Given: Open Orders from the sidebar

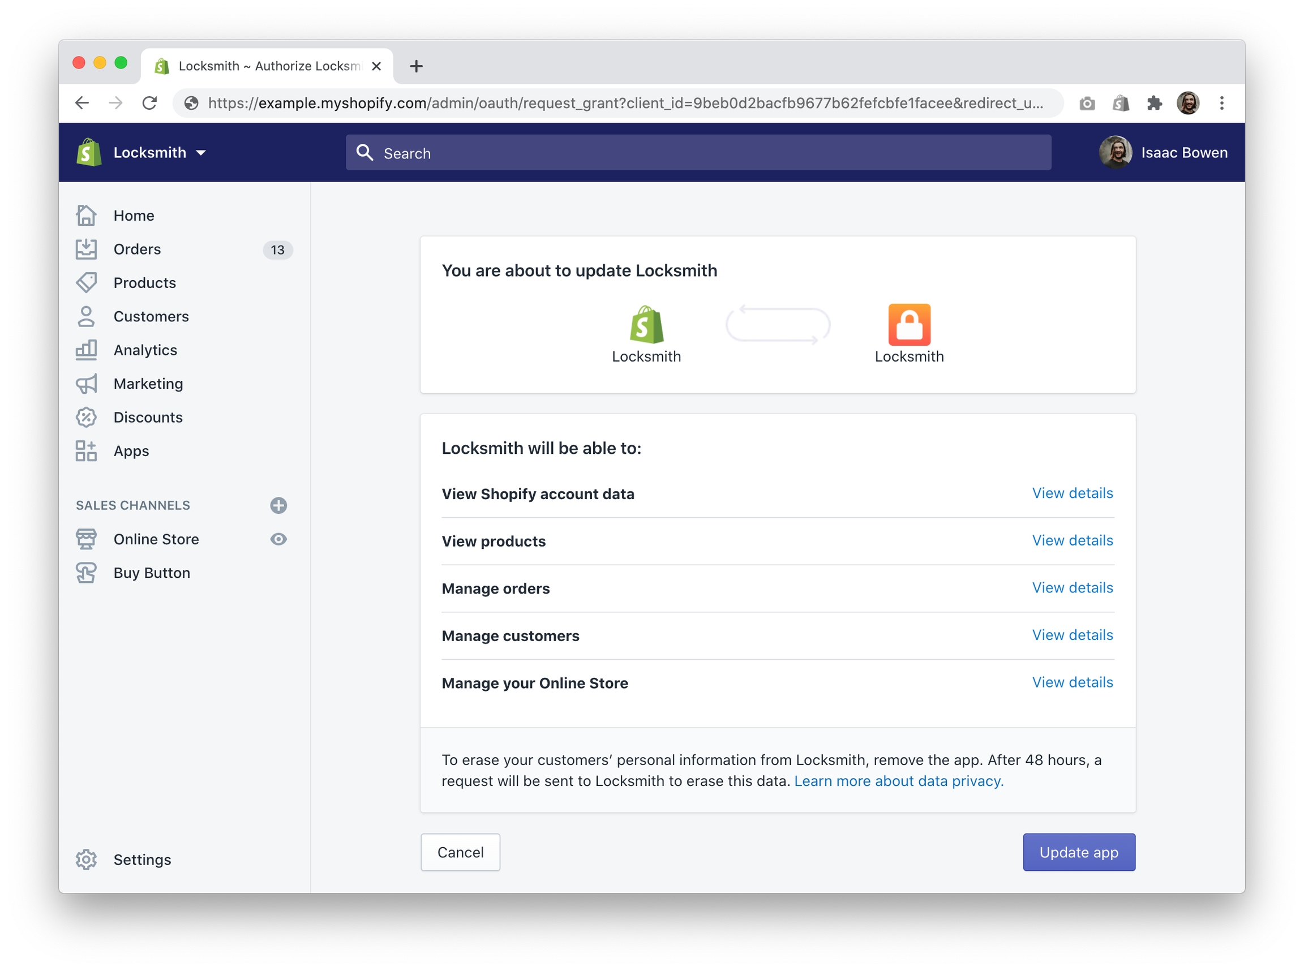Looking at the screenshot, I should click(x=136, y=249).
